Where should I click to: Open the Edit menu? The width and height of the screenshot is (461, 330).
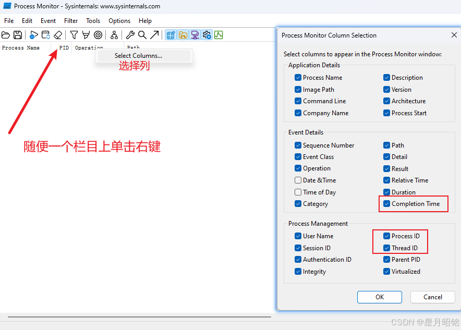pos(27,21)
